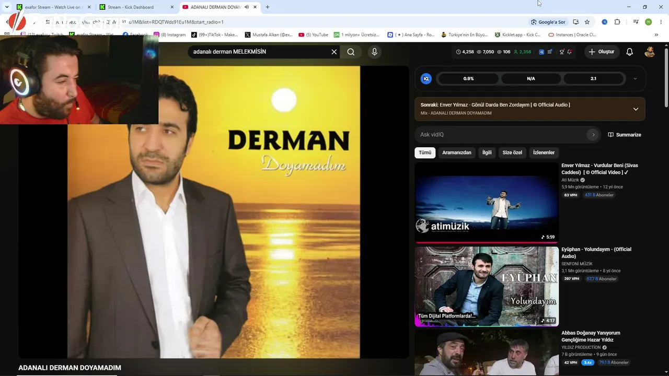This screenshot has width=669, height=376.
Task: Select the İlgili filter chip
Action: 487,152
